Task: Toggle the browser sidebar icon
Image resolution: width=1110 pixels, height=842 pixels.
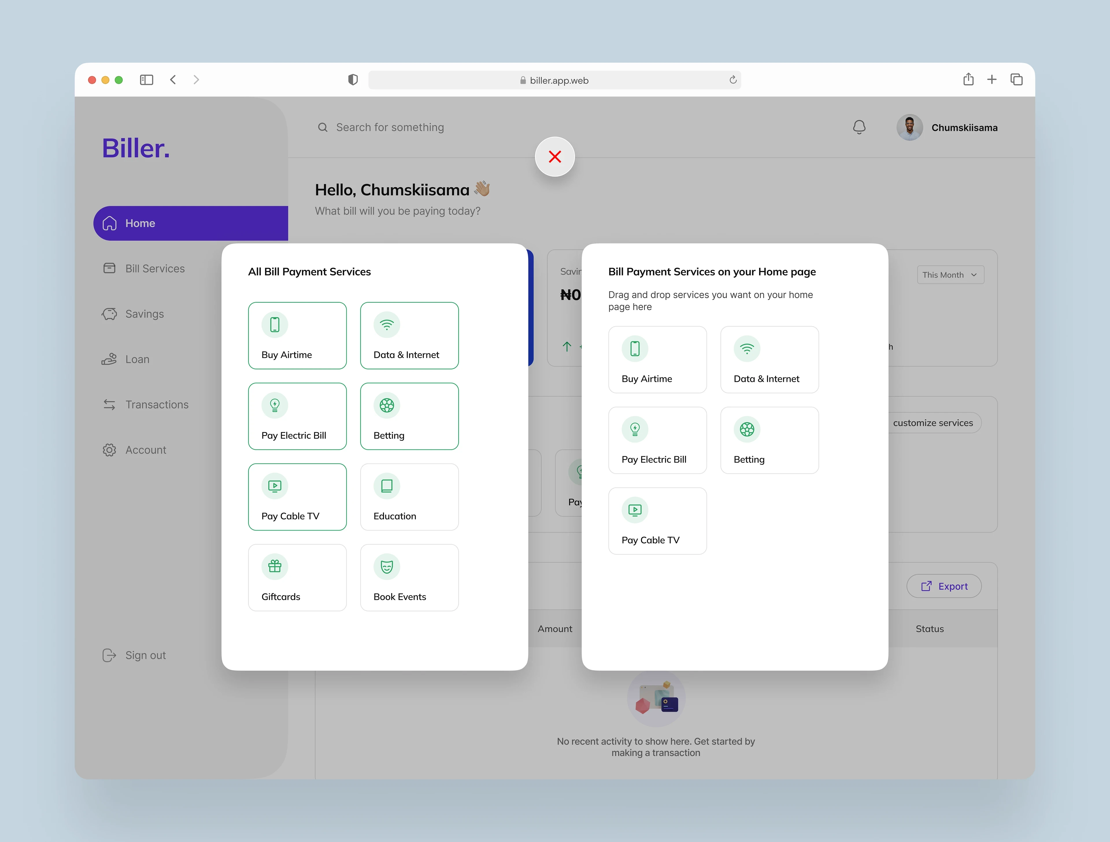Action: pyautogui.click(x=146, y=80)
